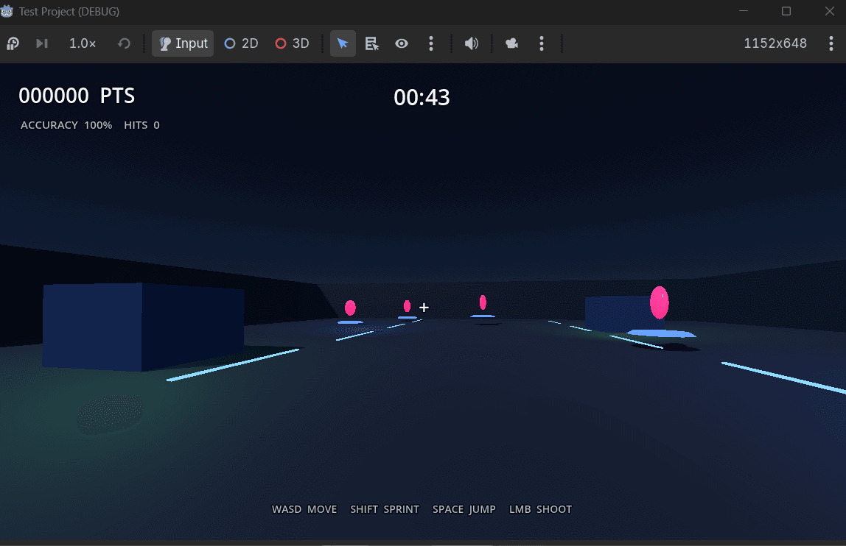Choose the list-select nodes tool
The image size is (846, 546).
371,43
